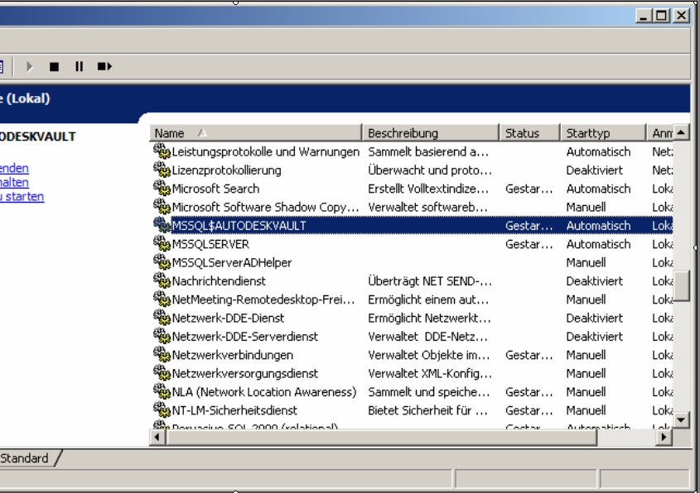Viewport: 700px width, 493px height.
Task: Start the selected service using the play icon
Action: click(30, 66)
